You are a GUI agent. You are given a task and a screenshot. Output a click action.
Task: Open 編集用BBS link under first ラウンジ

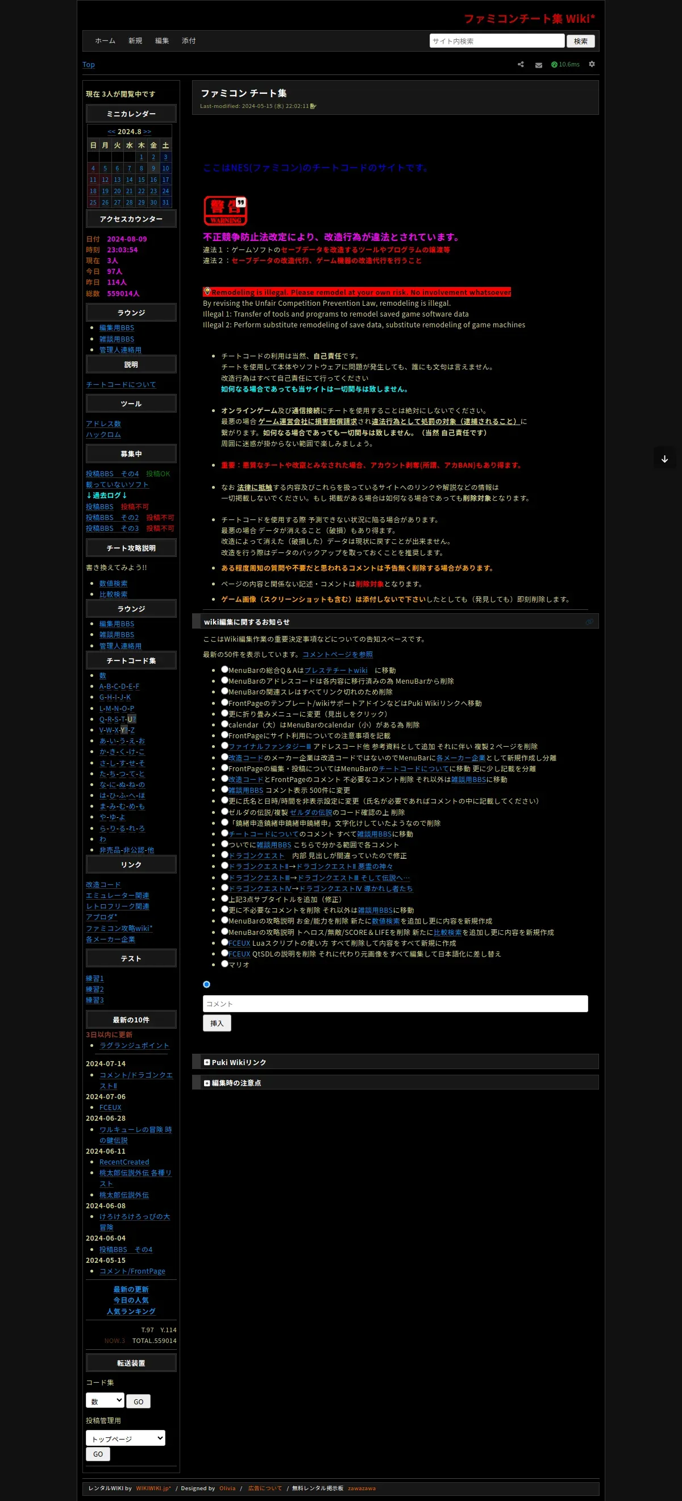(x=117, y=327)
